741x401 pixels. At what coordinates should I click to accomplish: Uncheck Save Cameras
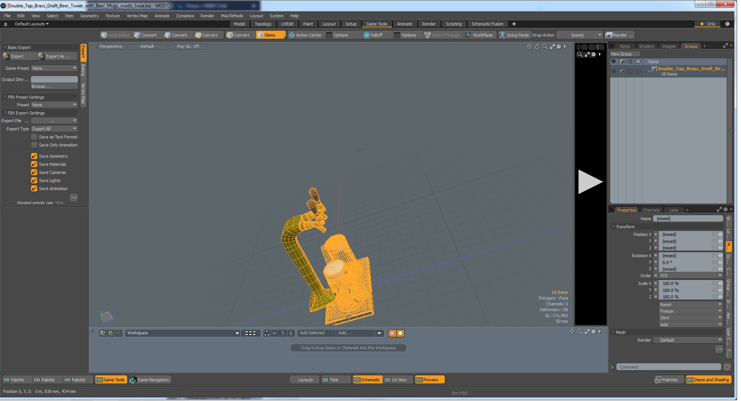[34, 172]
